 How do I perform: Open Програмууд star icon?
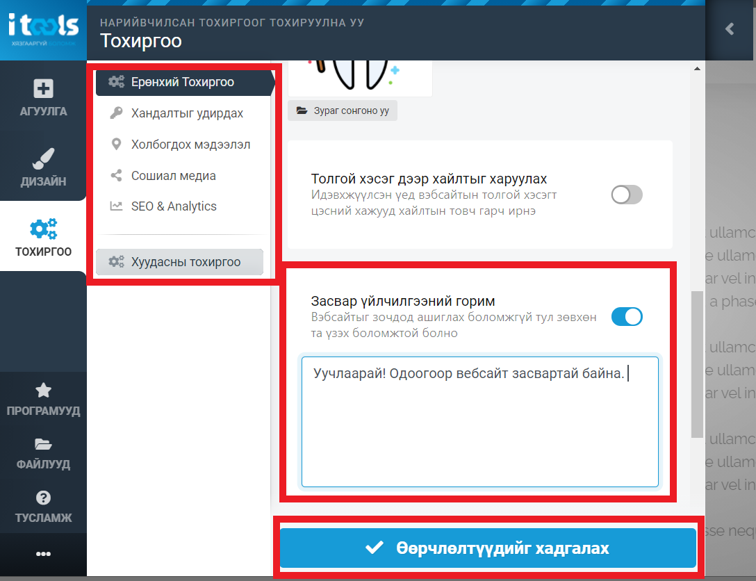[43, 399]
